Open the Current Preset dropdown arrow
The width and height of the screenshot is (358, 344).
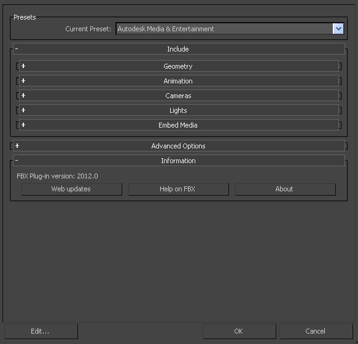point(338,29)
